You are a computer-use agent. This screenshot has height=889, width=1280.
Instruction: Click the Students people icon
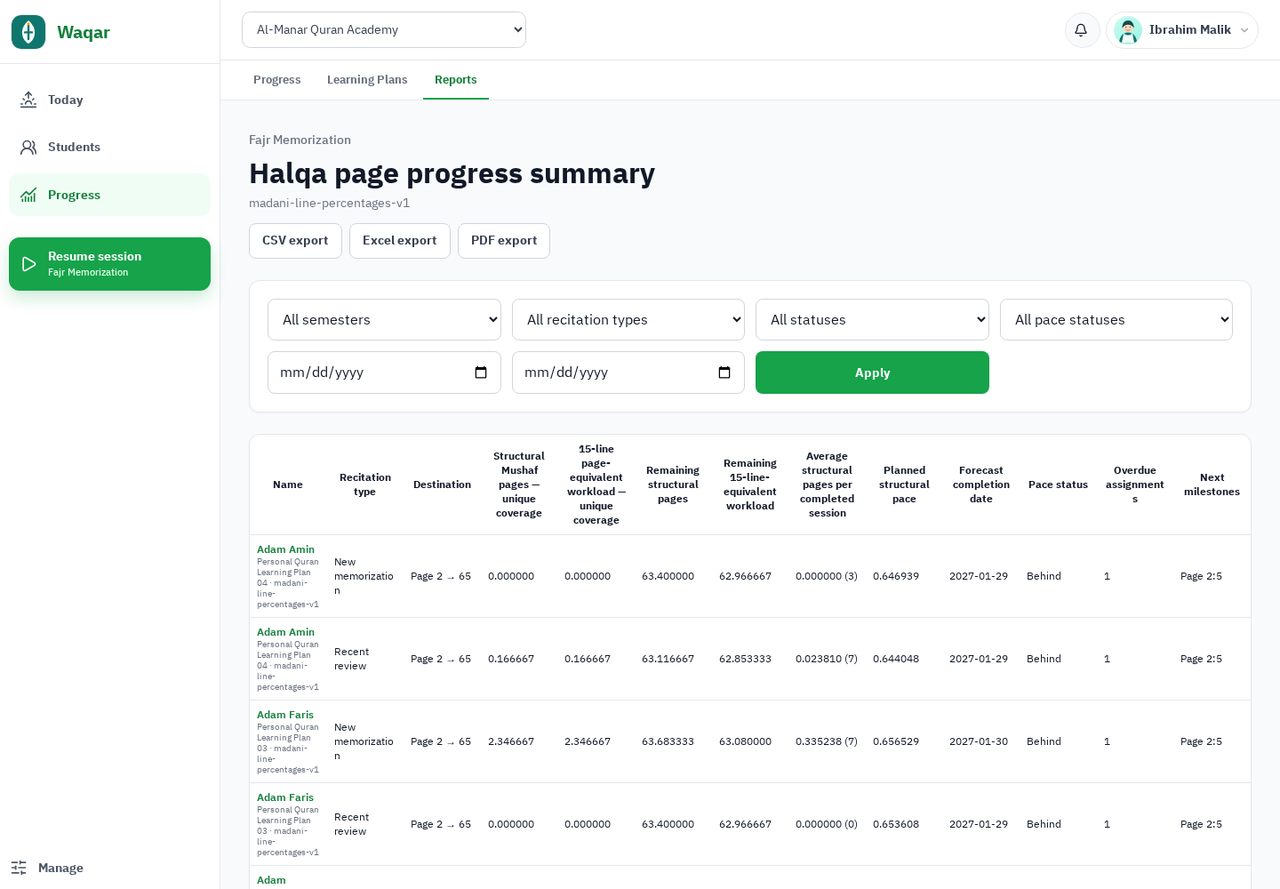(28, 147)
